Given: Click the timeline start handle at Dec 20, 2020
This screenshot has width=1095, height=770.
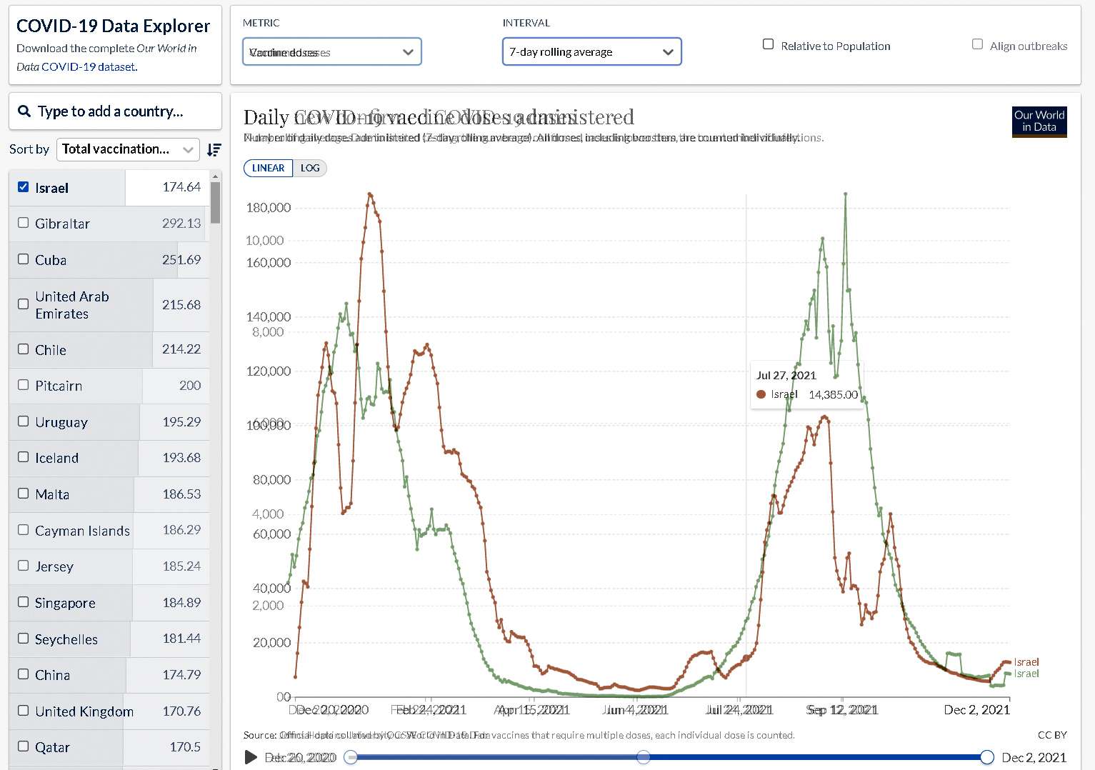Looking at the screenshot, I should click(x=351, y=757).
